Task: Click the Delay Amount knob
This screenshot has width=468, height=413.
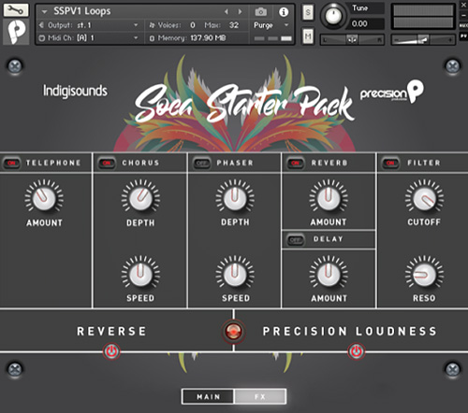Action: [x=329, y=275]
